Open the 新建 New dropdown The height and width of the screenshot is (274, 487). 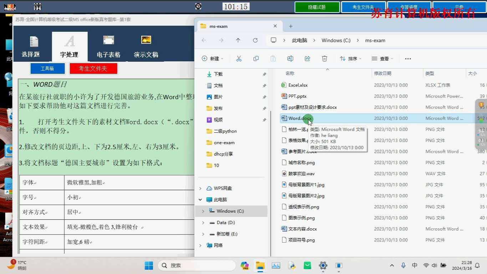click(212, 58)
